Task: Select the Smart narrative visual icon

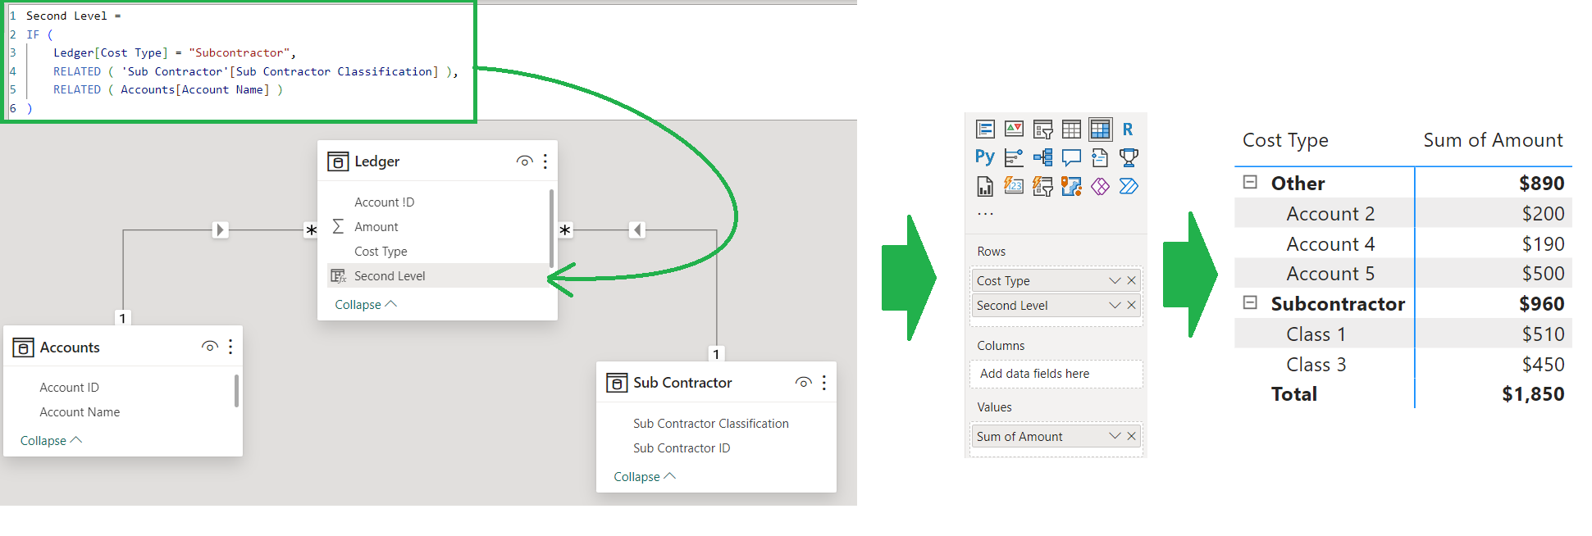Action: tap(1100, 157)
